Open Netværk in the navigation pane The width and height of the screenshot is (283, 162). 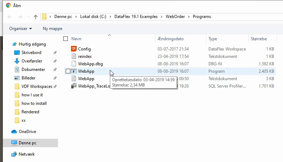click(26, 154)
